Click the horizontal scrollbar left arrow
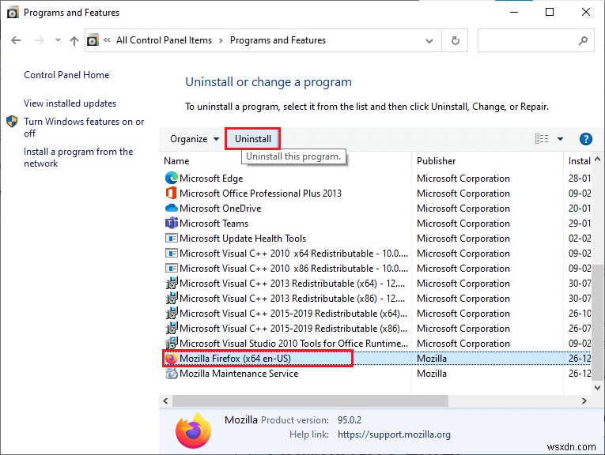Screen dimensions: 605x455 point(165,400)
